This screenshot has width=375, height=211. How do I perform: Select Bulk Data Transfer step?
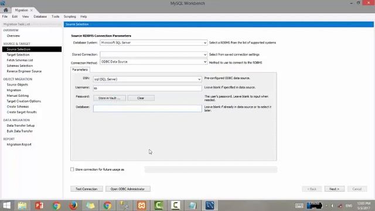20,131
